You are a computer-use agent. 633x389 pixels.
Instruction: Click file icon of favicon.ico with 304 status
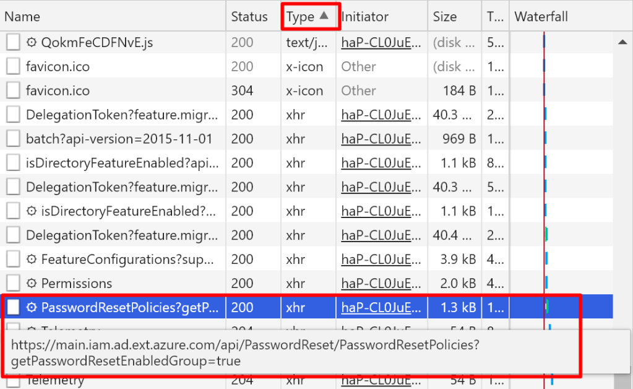point(13,91)
